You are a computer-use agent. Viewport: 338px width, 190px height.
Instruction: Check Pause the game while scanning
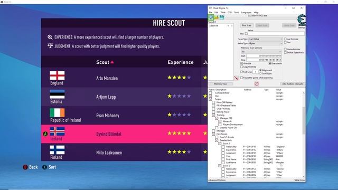coord(241,78)
